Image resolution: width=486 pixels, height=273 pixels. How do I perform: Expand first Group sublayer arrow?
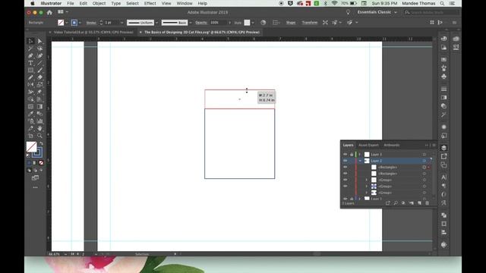tap(366, 180)
